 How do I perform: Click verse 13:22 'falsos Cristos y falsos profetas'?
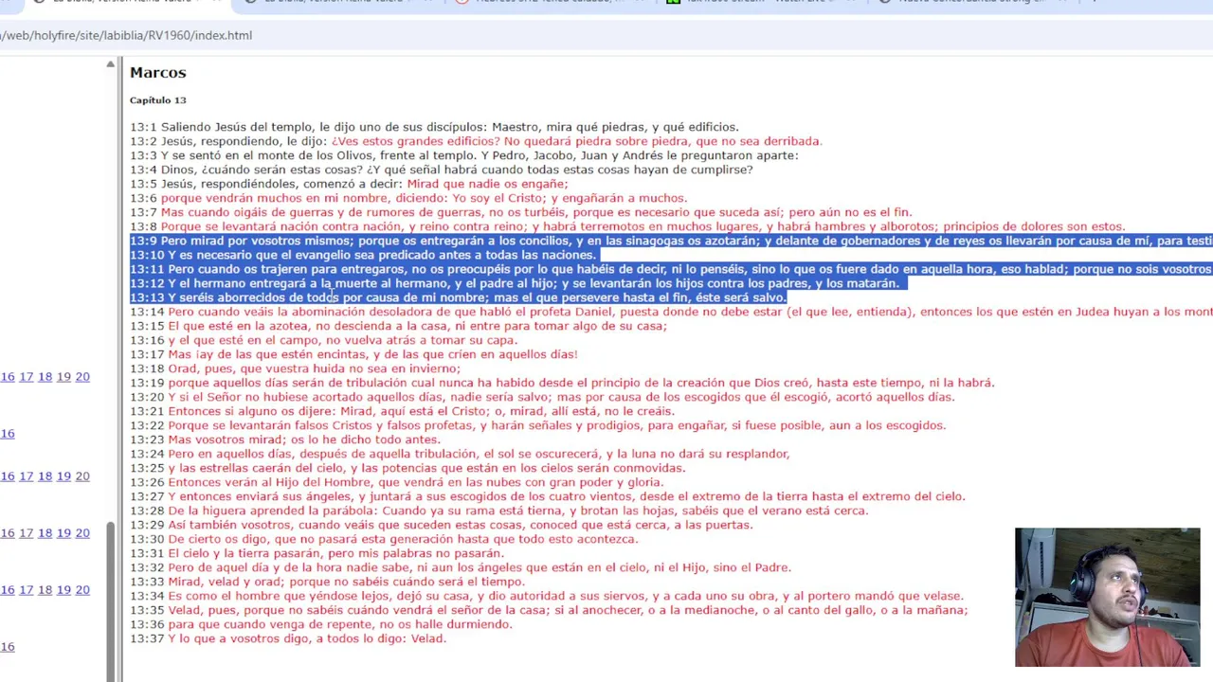coord(538,425)
